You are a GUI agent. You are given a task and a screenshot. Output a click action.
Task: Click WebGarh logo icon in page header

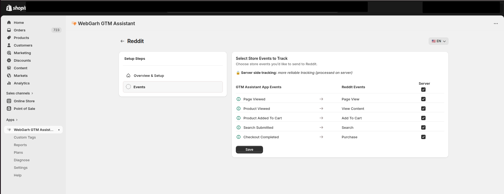click(x=74, y=24)
